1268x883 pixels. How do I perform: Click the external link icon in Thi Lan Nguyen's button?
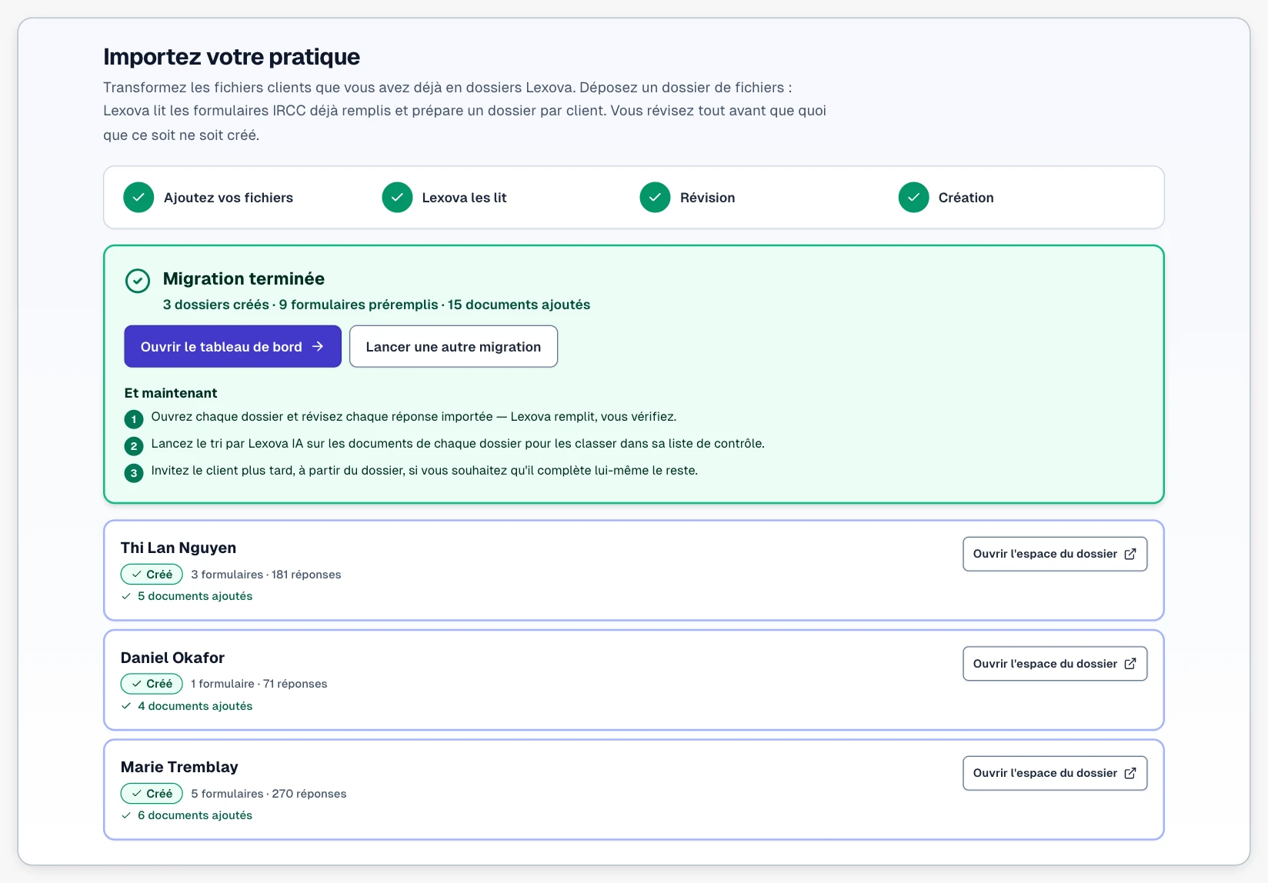point(1130,554)
